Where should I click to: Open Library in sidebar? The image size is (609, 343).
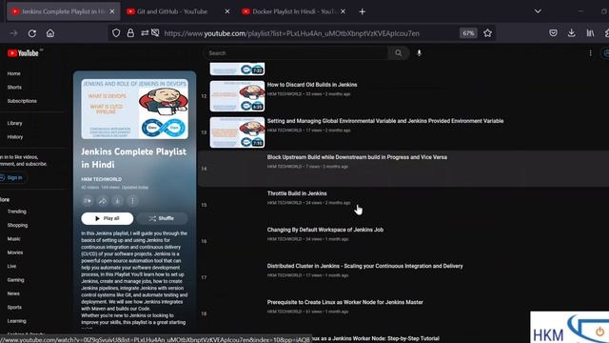click(x=15, y=123)
